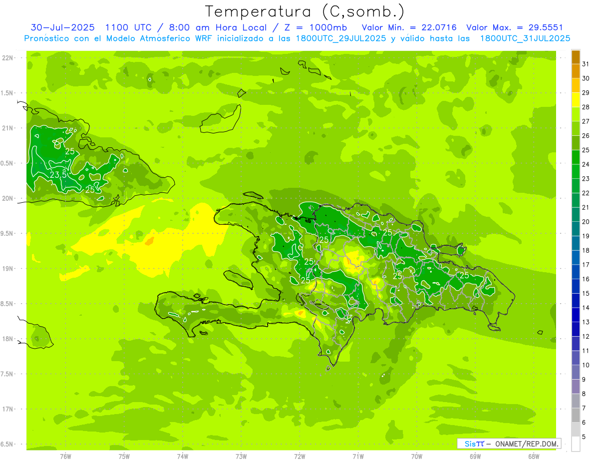This screenshot has height=463, width=599.
Task: Click the '74W' longitude label
Action: point(183,457)
